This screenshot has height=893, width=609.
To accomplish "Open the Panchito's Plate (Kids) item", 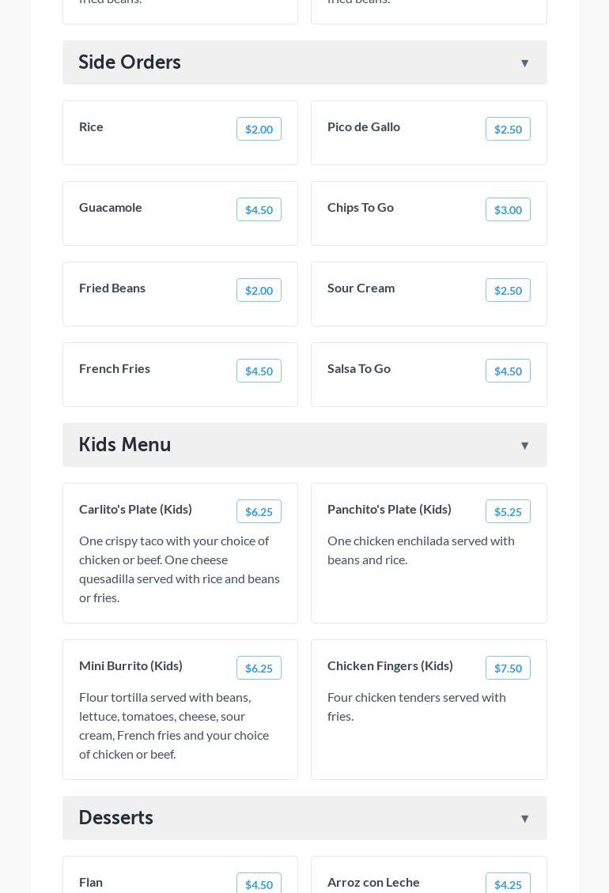I will [389, 509].
